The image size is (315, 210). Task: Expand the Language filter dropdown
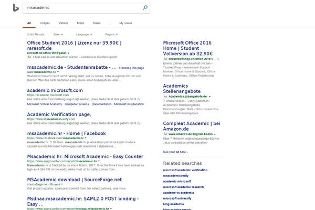(84, 34)
